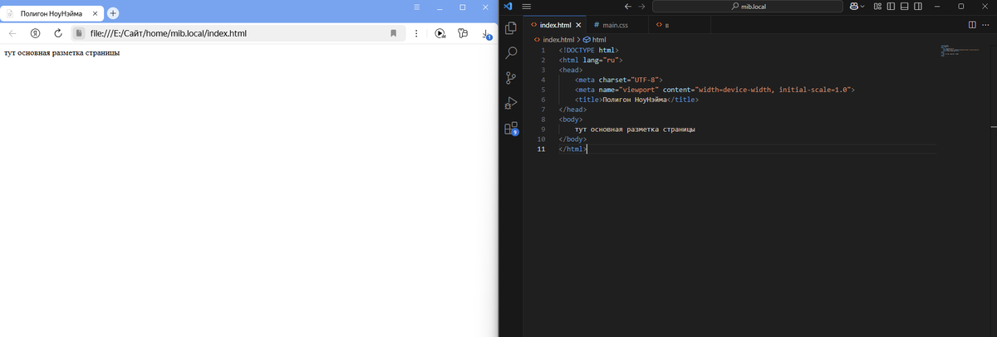Toggle the bottom panel in VS Code

click(x=904, y=6)
